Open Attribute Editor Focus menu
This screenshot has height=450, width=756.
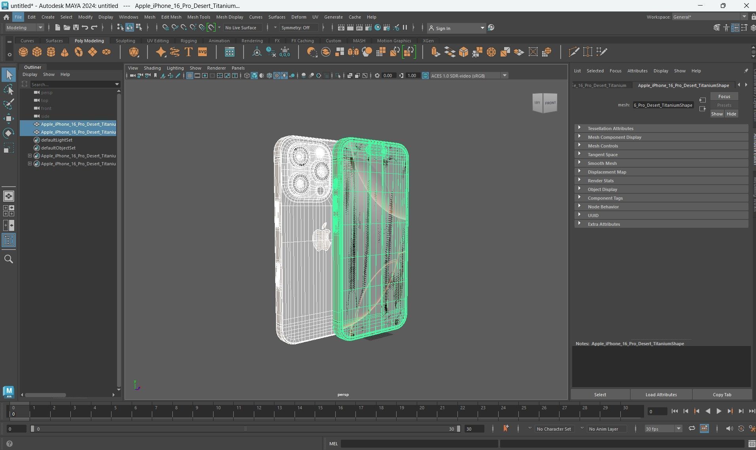coord(615,71)
